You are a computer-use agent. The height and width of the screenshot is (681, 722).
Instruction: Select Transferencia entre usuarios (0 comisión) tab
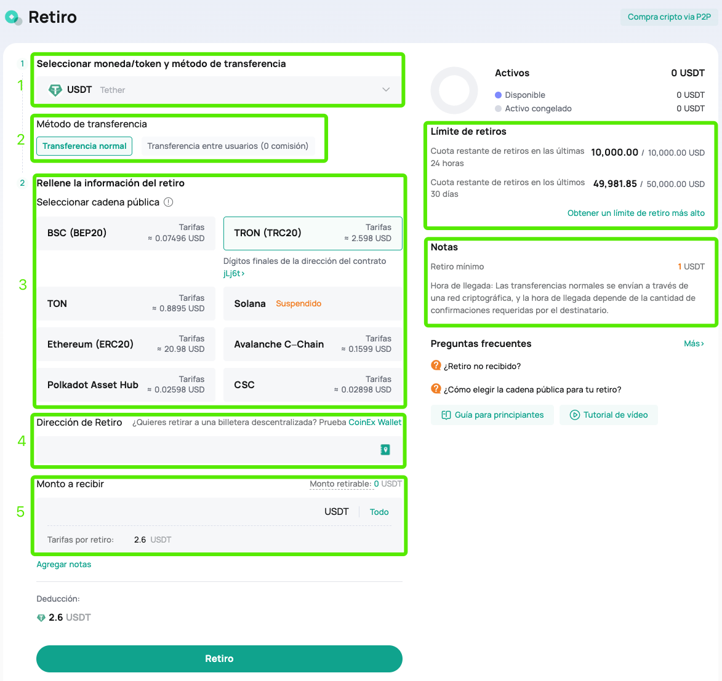point(228,146)
